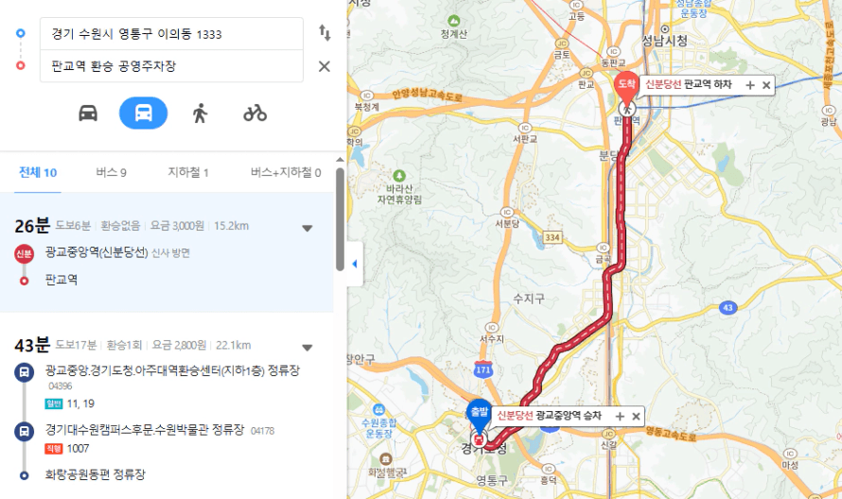Screen dimensions: 842x499
Task: Switch to bicycle directions icon
Action: tap(255, 113)
